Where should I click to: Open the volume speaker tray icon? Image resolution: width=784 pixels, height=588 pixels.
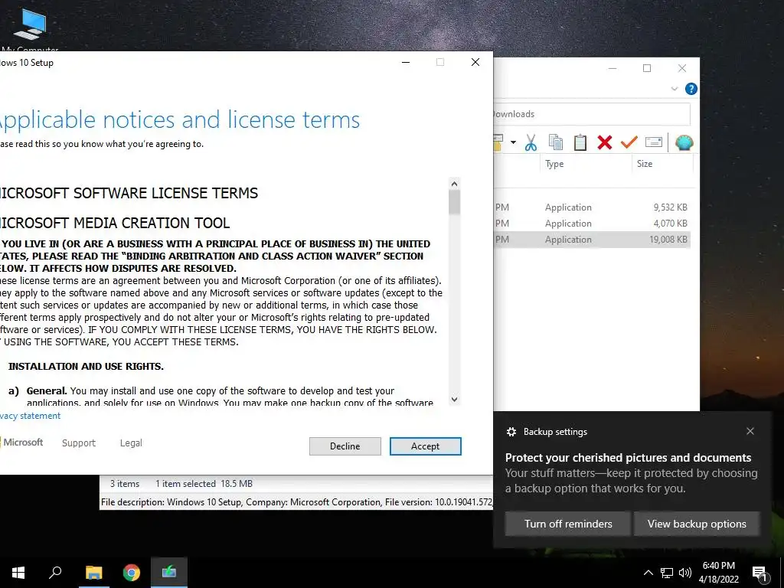click(x=685, y=573)
